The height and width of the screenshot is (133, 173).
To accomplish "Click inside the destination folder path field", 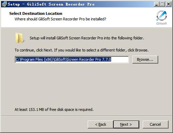I will [72, 59].
